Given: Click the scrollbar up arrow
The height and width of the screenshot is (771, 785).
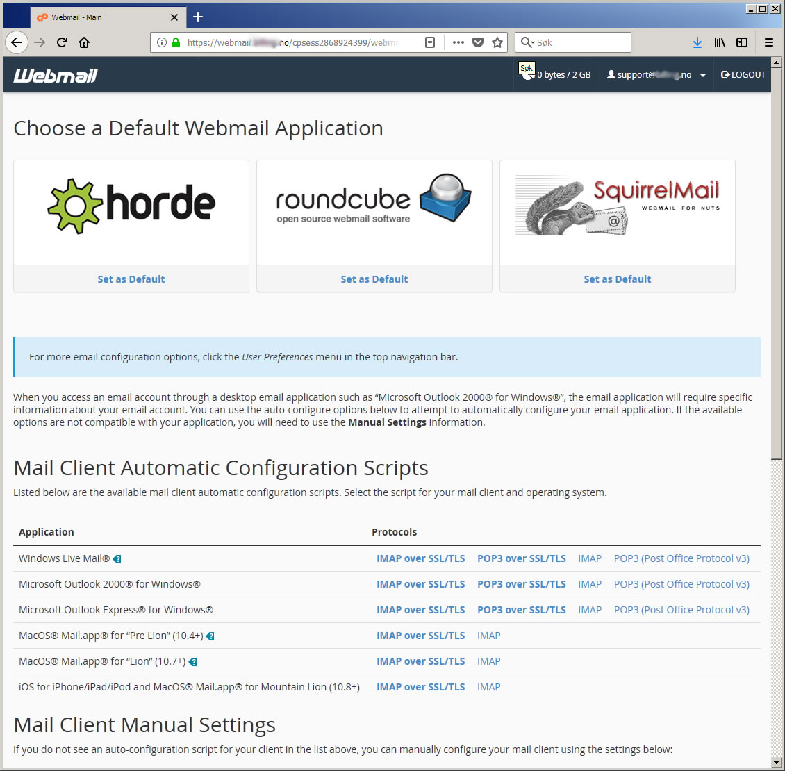Looking at the screenshot, I should click(776, 63).
